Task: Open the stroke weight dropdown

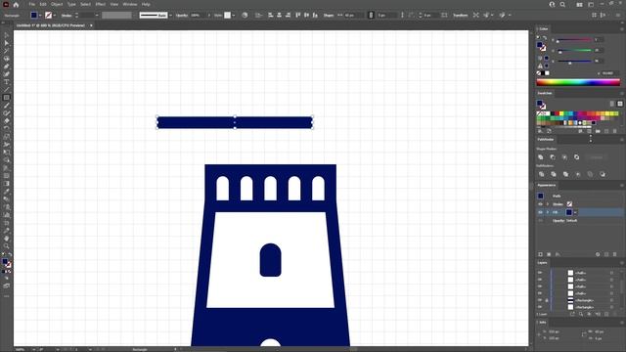Action: [97, 16]
